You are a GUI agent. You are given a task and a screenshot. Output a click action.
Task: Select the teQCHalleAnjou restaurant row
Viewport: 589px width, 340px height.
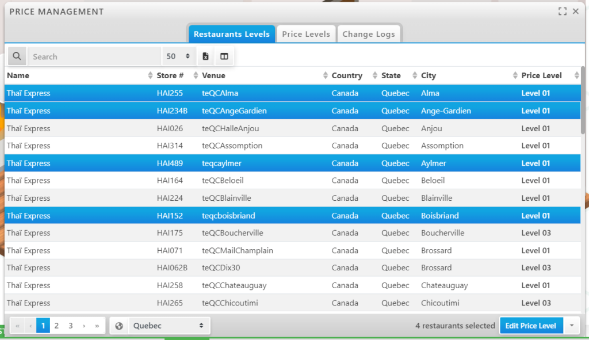click(x=230, y=128)
